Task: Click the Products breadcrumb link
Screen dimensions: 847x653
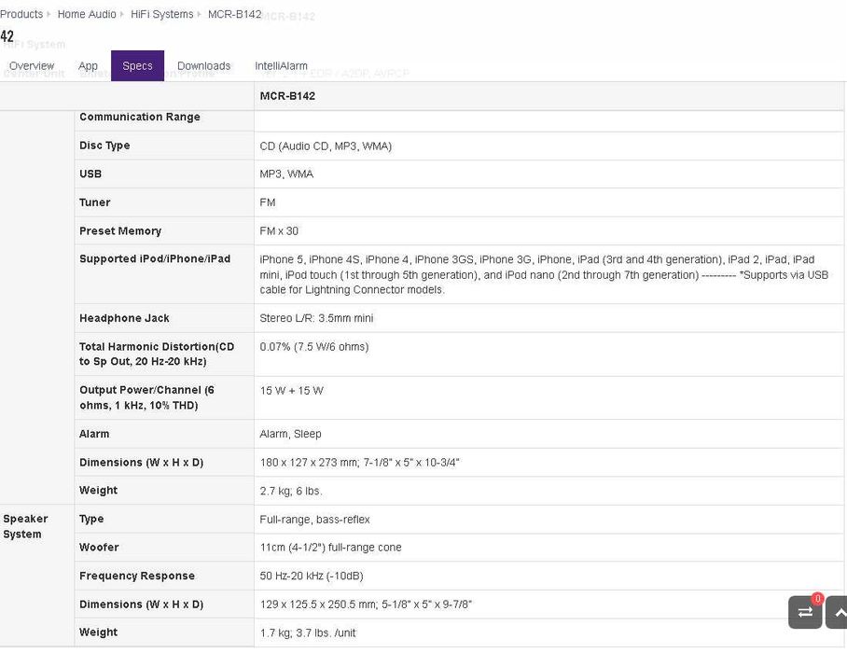Action: pyautogui.click(x=21, y=14)
